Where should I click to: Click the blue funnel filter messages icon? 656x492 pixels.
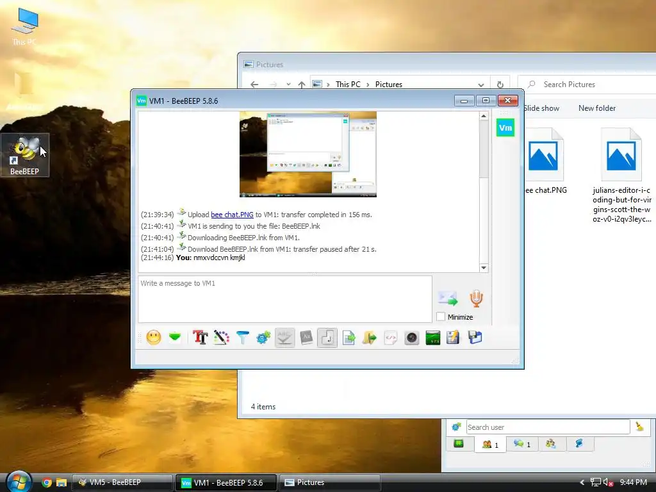[x=242, y=337]
